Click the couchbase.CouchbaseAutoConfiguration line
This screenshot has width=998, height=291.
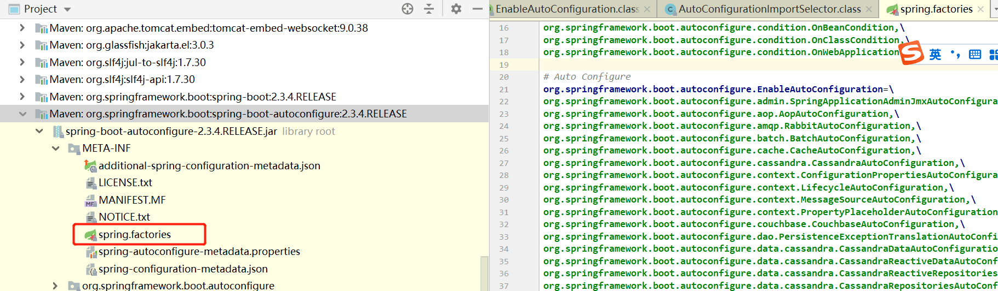[x=754, y=224]
